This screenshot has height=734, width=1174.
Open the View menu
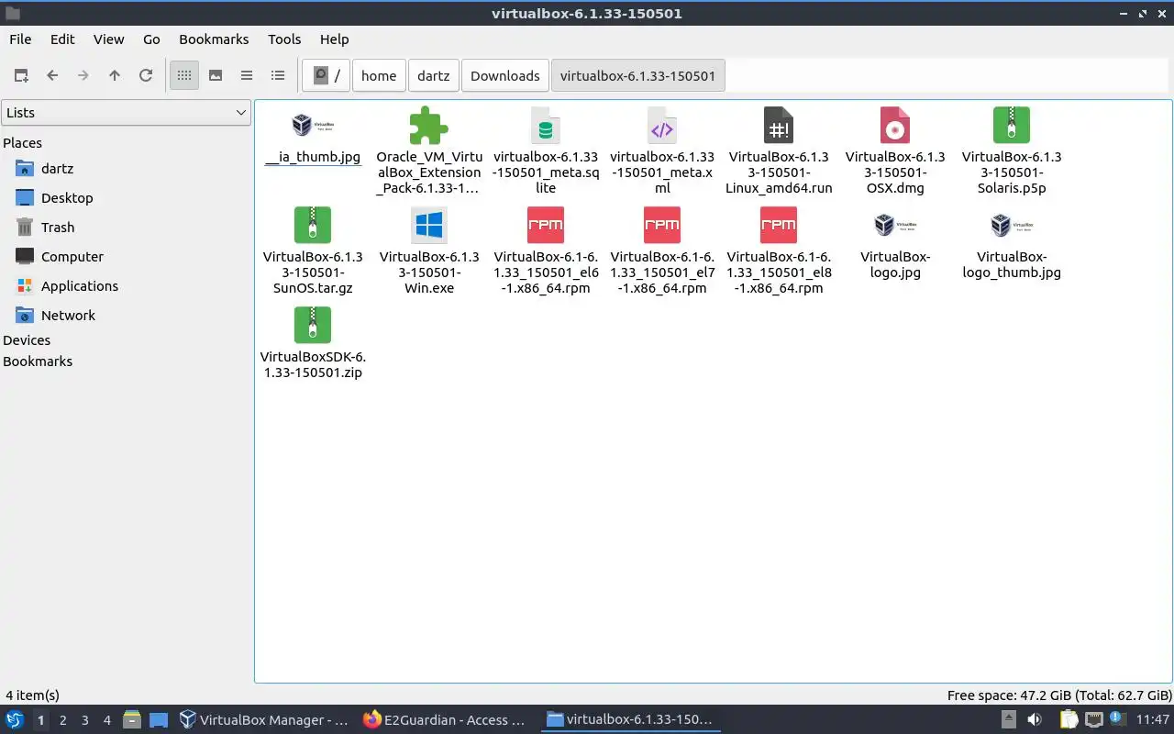pos(108,39)
